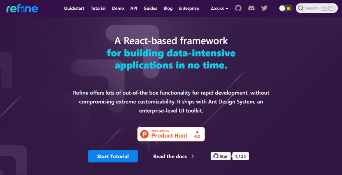The height and width of the screenshot is (175, 342).
Task: Open the 1,125 stargazers count
Action: pos(240,156)
